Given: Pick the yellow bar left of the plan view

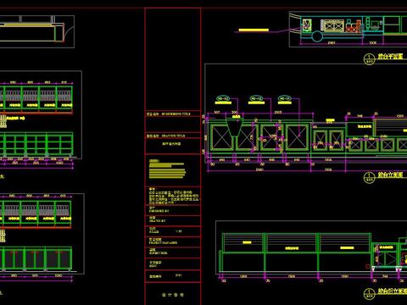Looking at the screenshot, I should coord(254,30).
